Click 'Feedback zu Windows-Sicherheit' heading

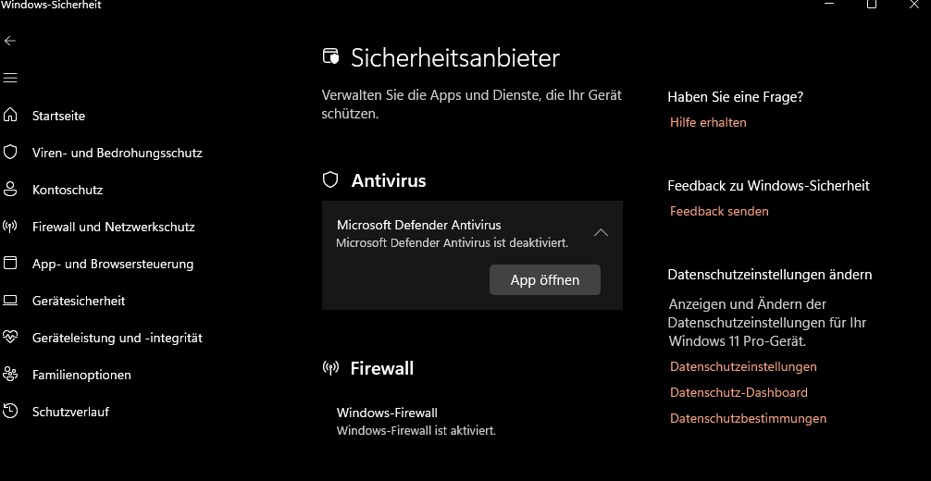click(x=768, y=186)
